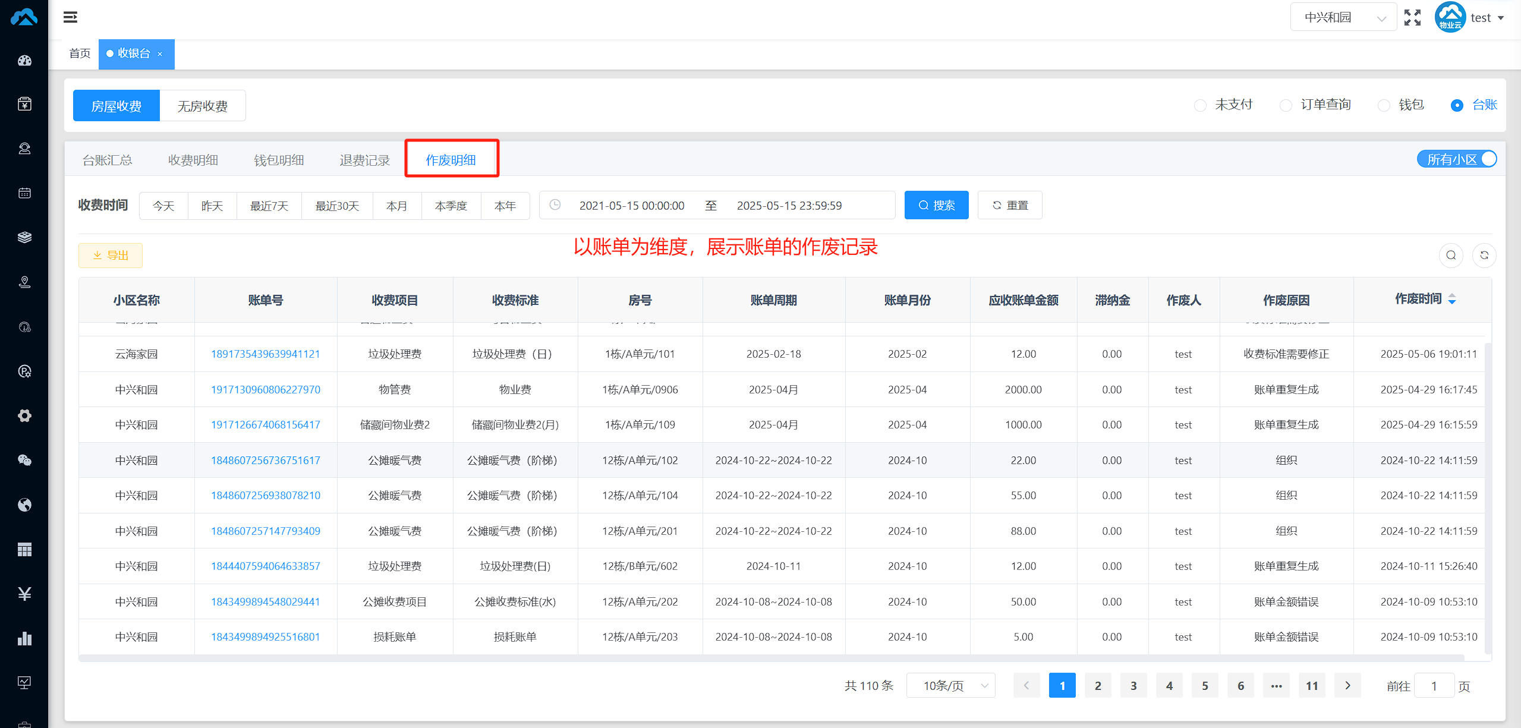The image size is (1521, 728).
Task: Click the table's horizontal scrollbar
Action: [x=771, y=658]
